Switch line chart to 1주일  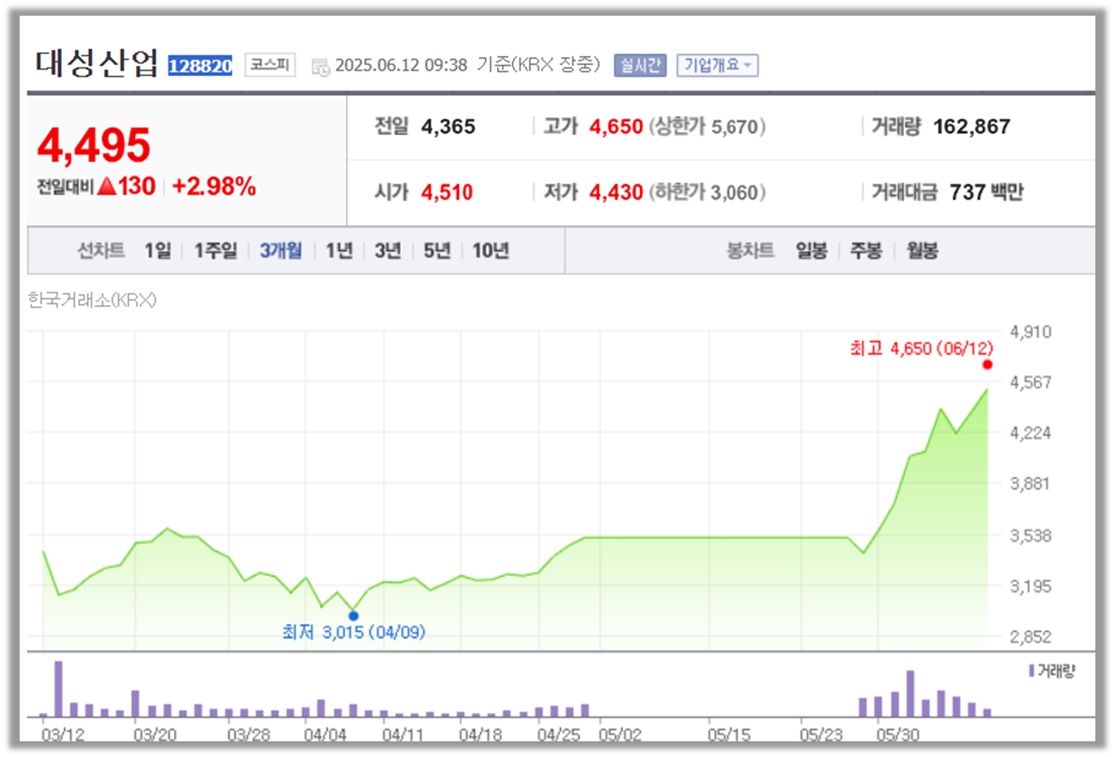[215, 251]
